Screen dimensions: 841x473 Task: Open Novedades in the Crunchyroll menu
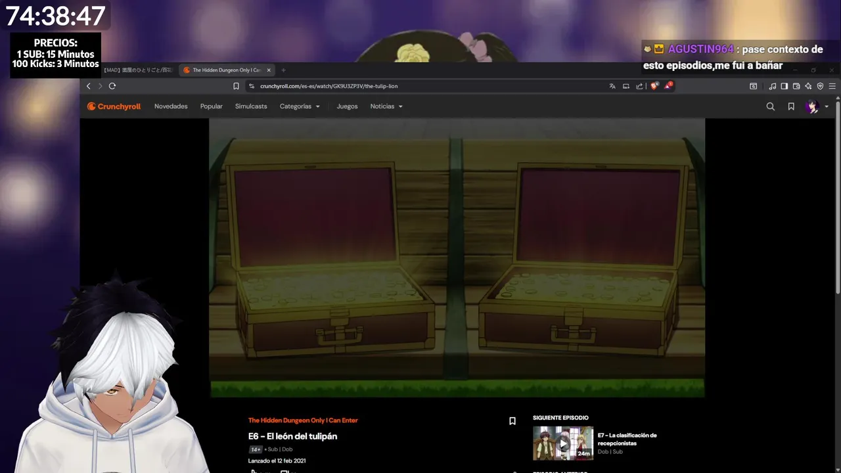coord(171,106)
